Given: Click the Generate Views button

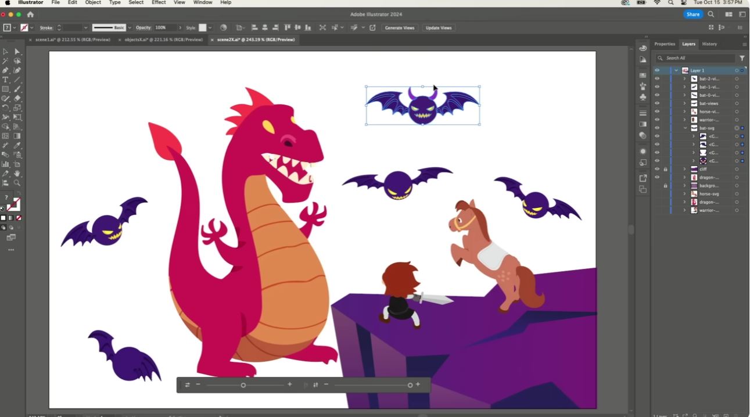Looking at the screenshot, I should (x=400, y=27).
